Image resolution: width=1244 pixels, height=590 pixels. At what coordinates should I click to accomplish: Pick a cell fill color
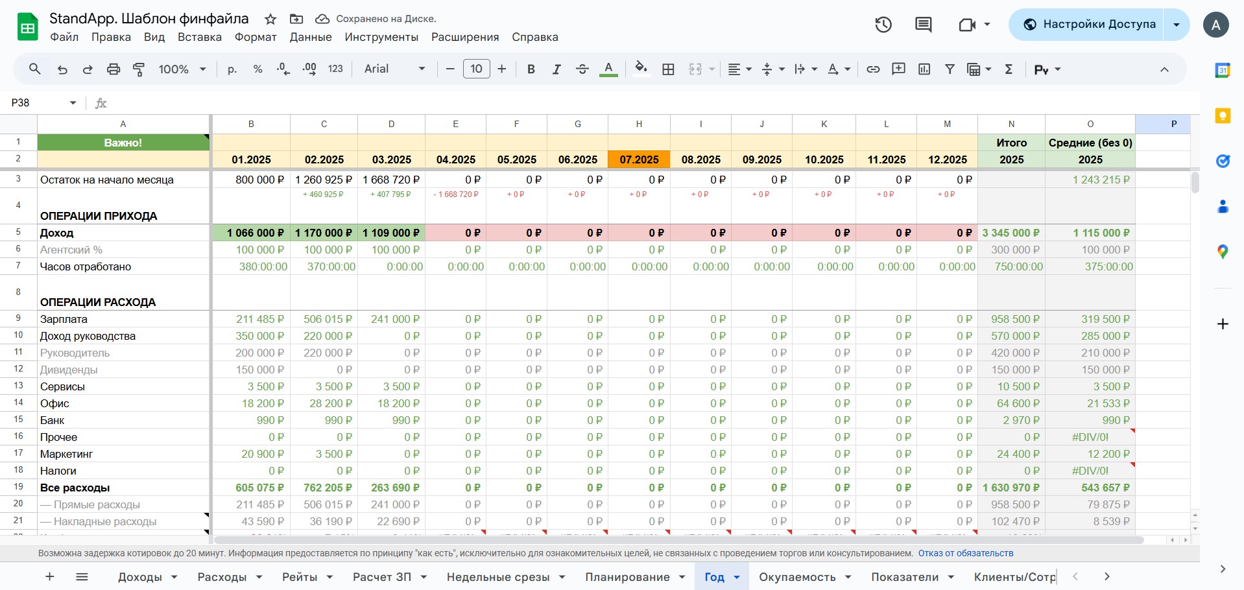[641, 69]
